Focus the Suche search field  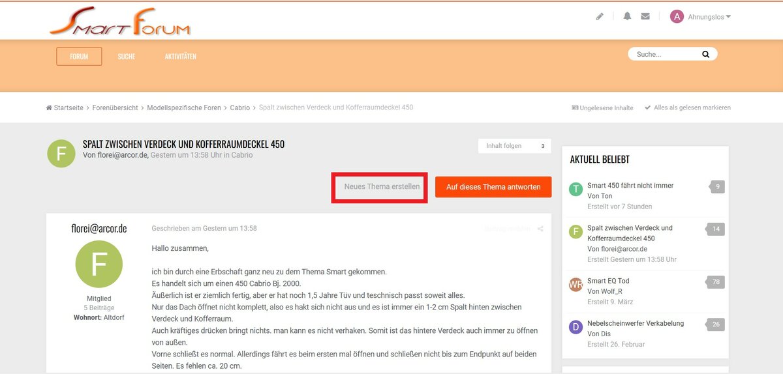pos(664,55)
